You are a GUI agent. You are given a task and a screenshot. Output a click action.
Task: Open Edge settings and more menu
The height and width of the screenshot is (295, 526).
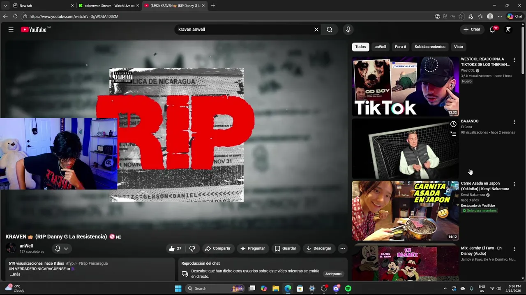(500, 16)
